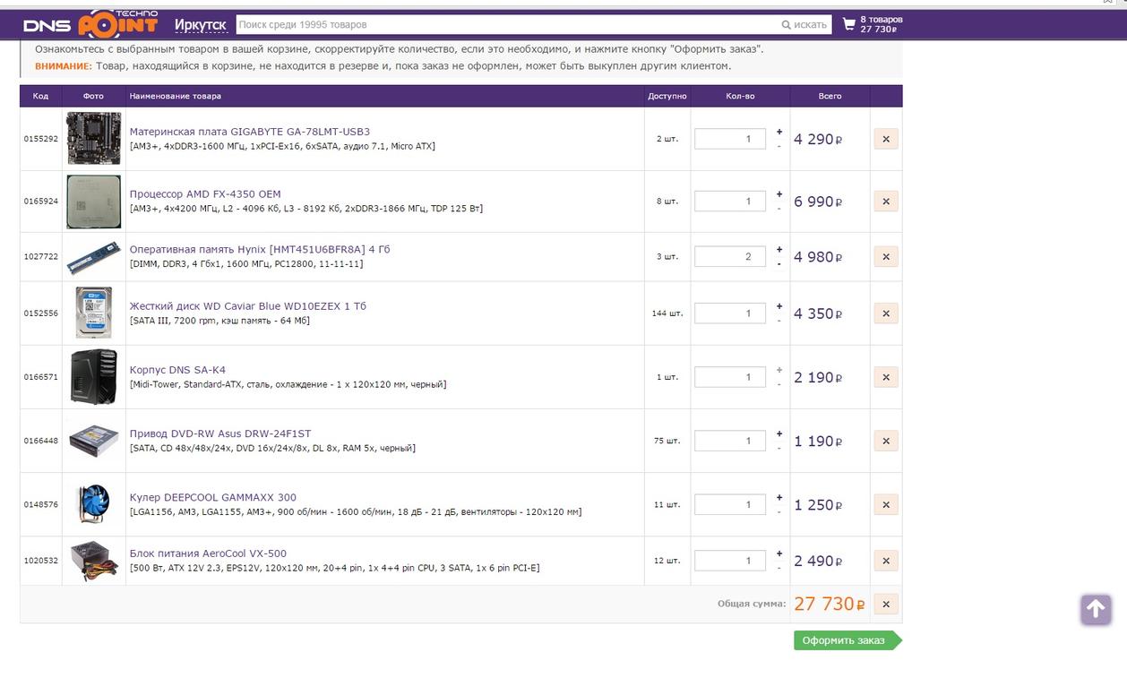Open the DNS Techno Point logo homepage
This screenshot has width=1127, height=695.
tap(90, 24)
